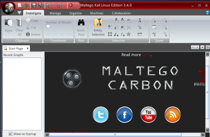
Task: Open the YouTube round icon
Action: pyautogui.click(x=148, y=115)
